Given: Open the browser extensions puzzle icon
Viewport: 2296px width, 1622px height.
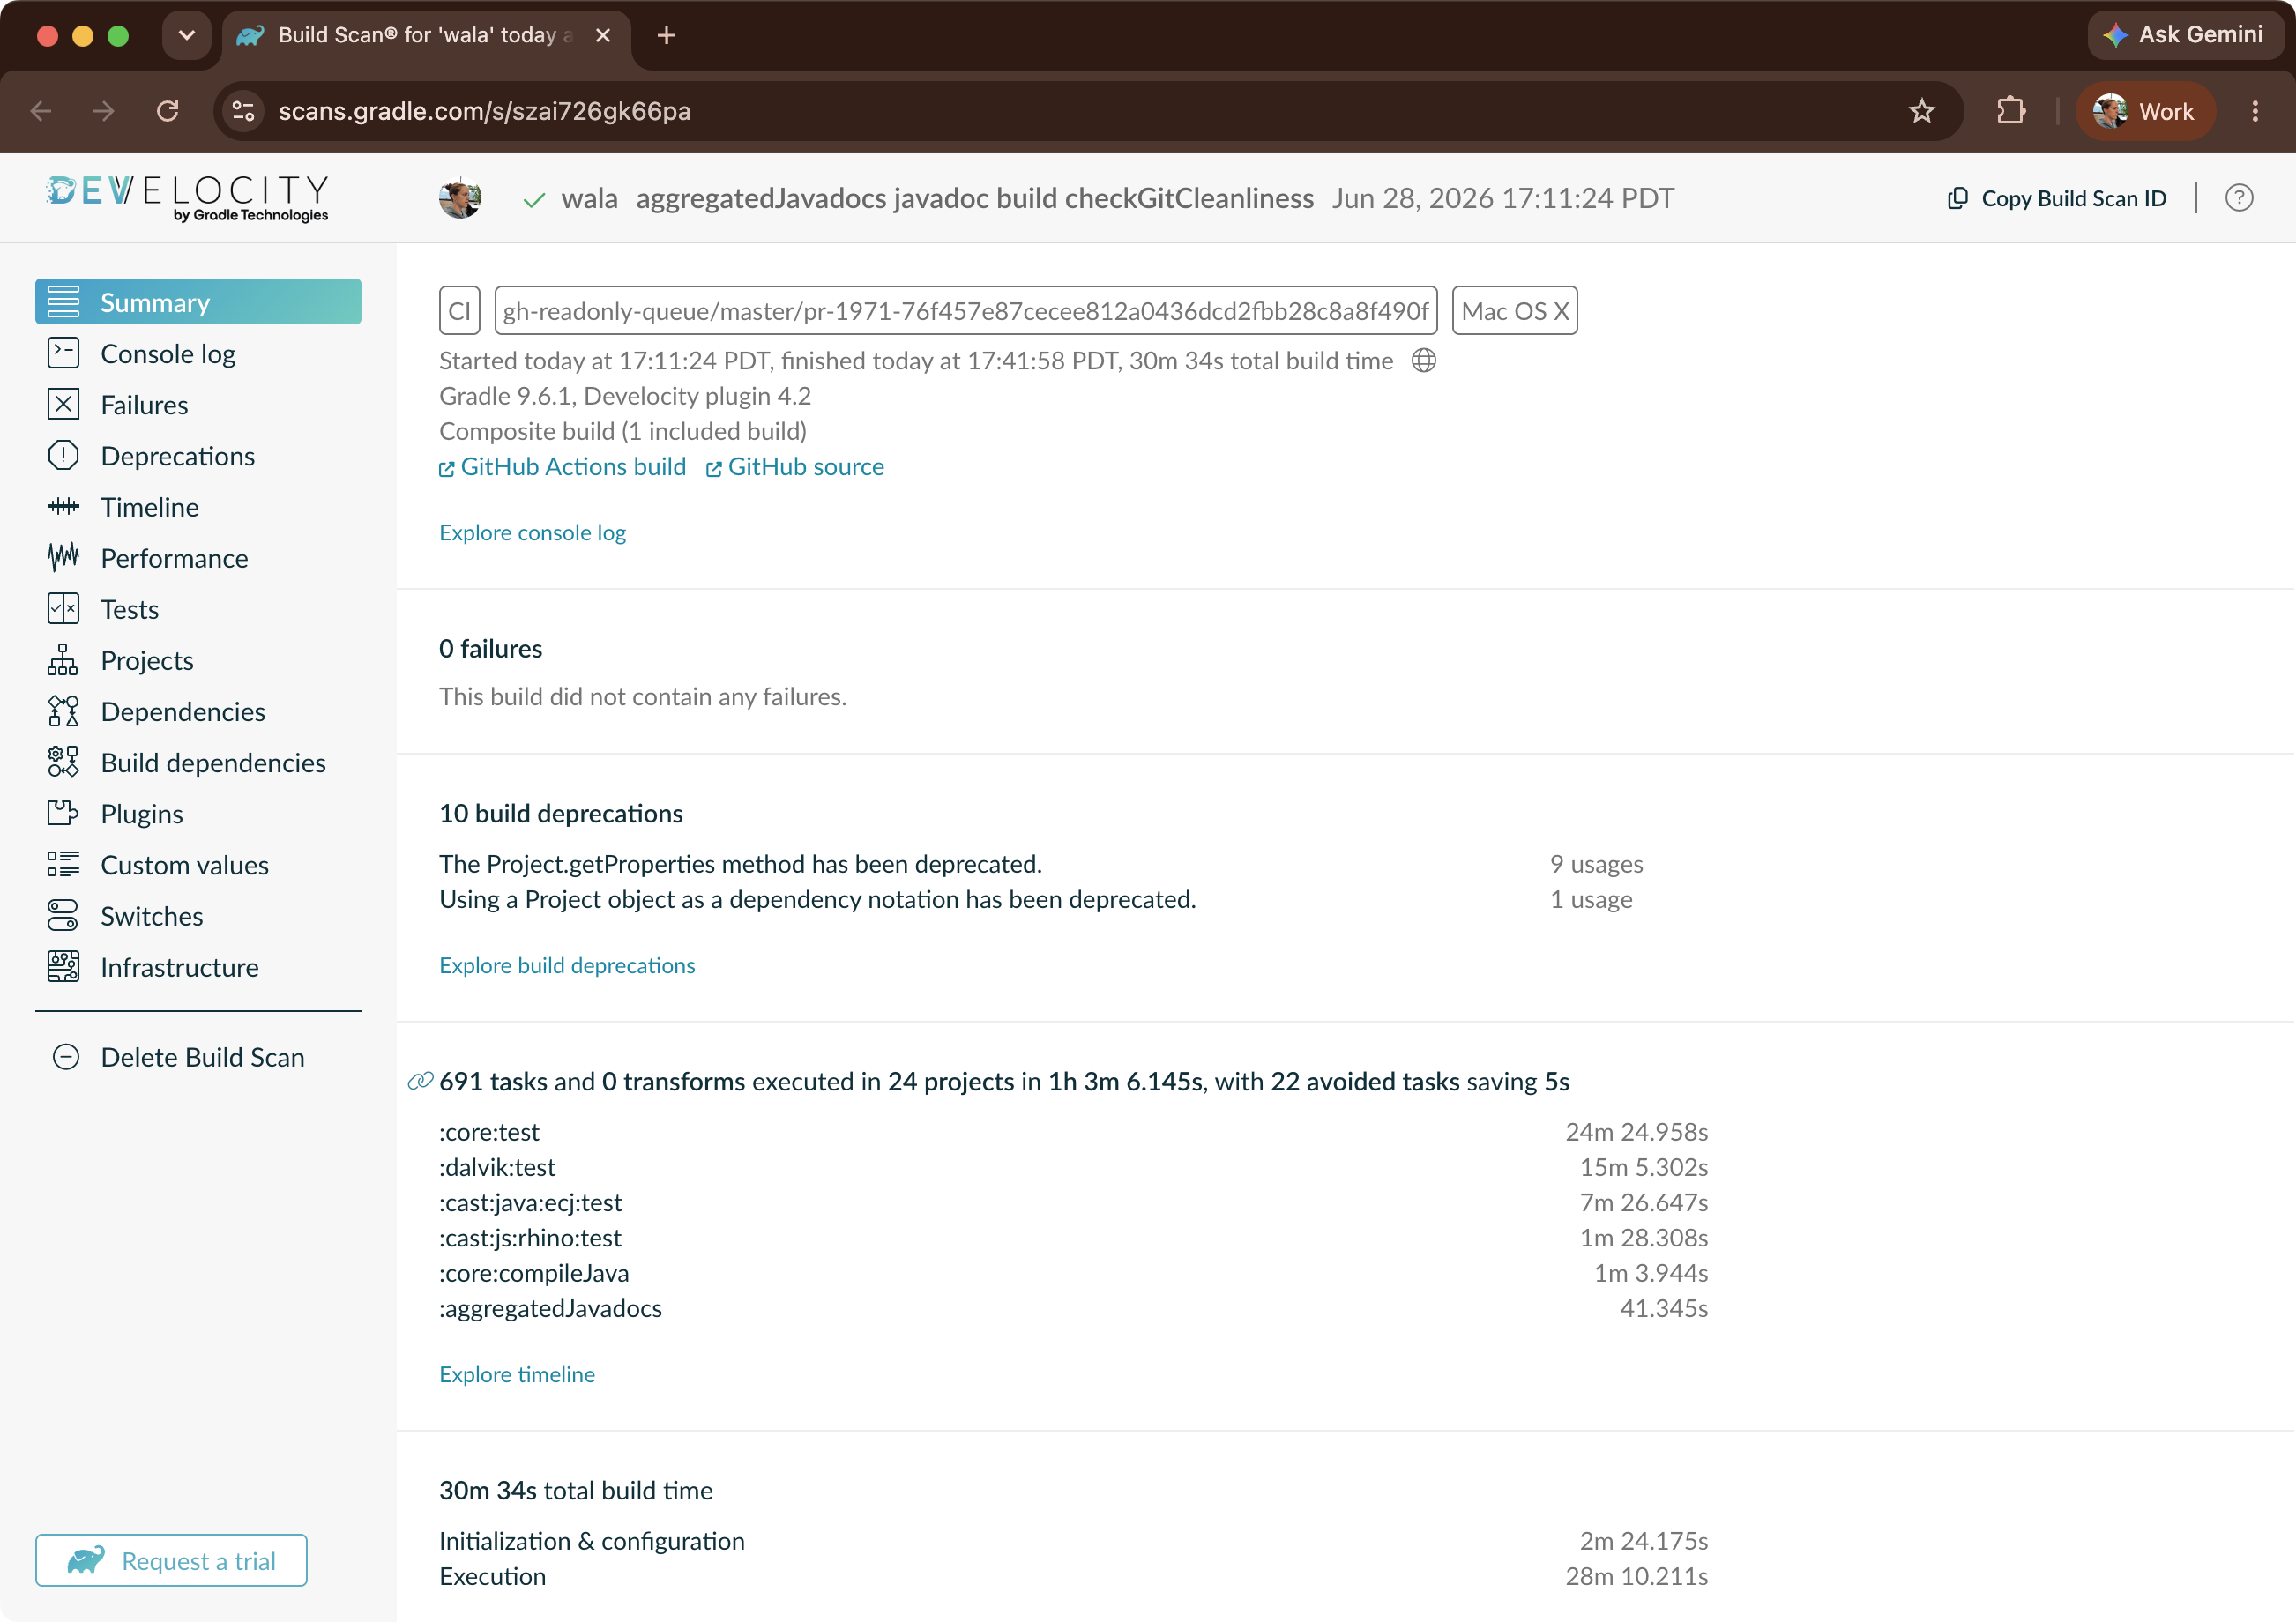Looking at the screenshot, I should click(x=2011, y=111).
